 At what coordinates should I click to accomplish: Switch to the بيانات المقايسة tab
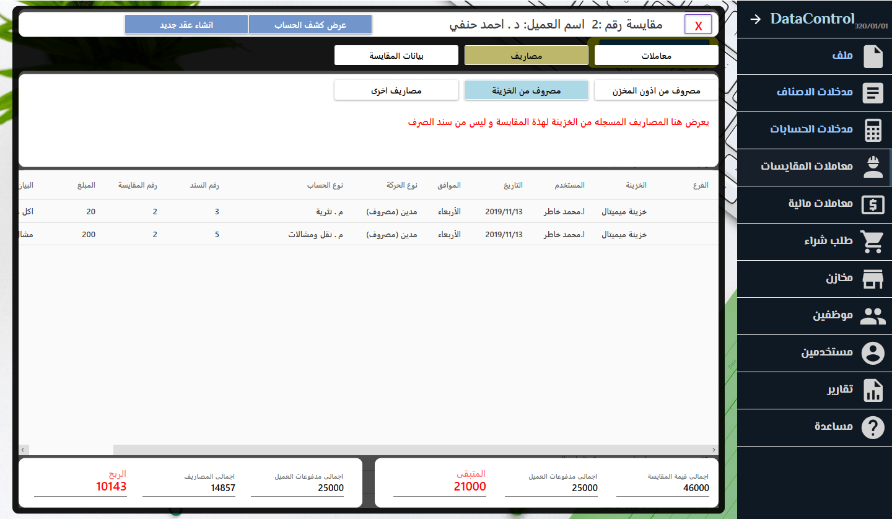(x=396, y=56)
